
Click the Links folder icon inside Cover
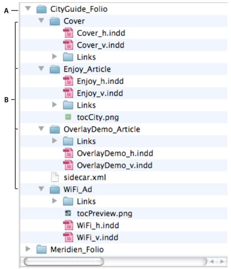(68, 57)
